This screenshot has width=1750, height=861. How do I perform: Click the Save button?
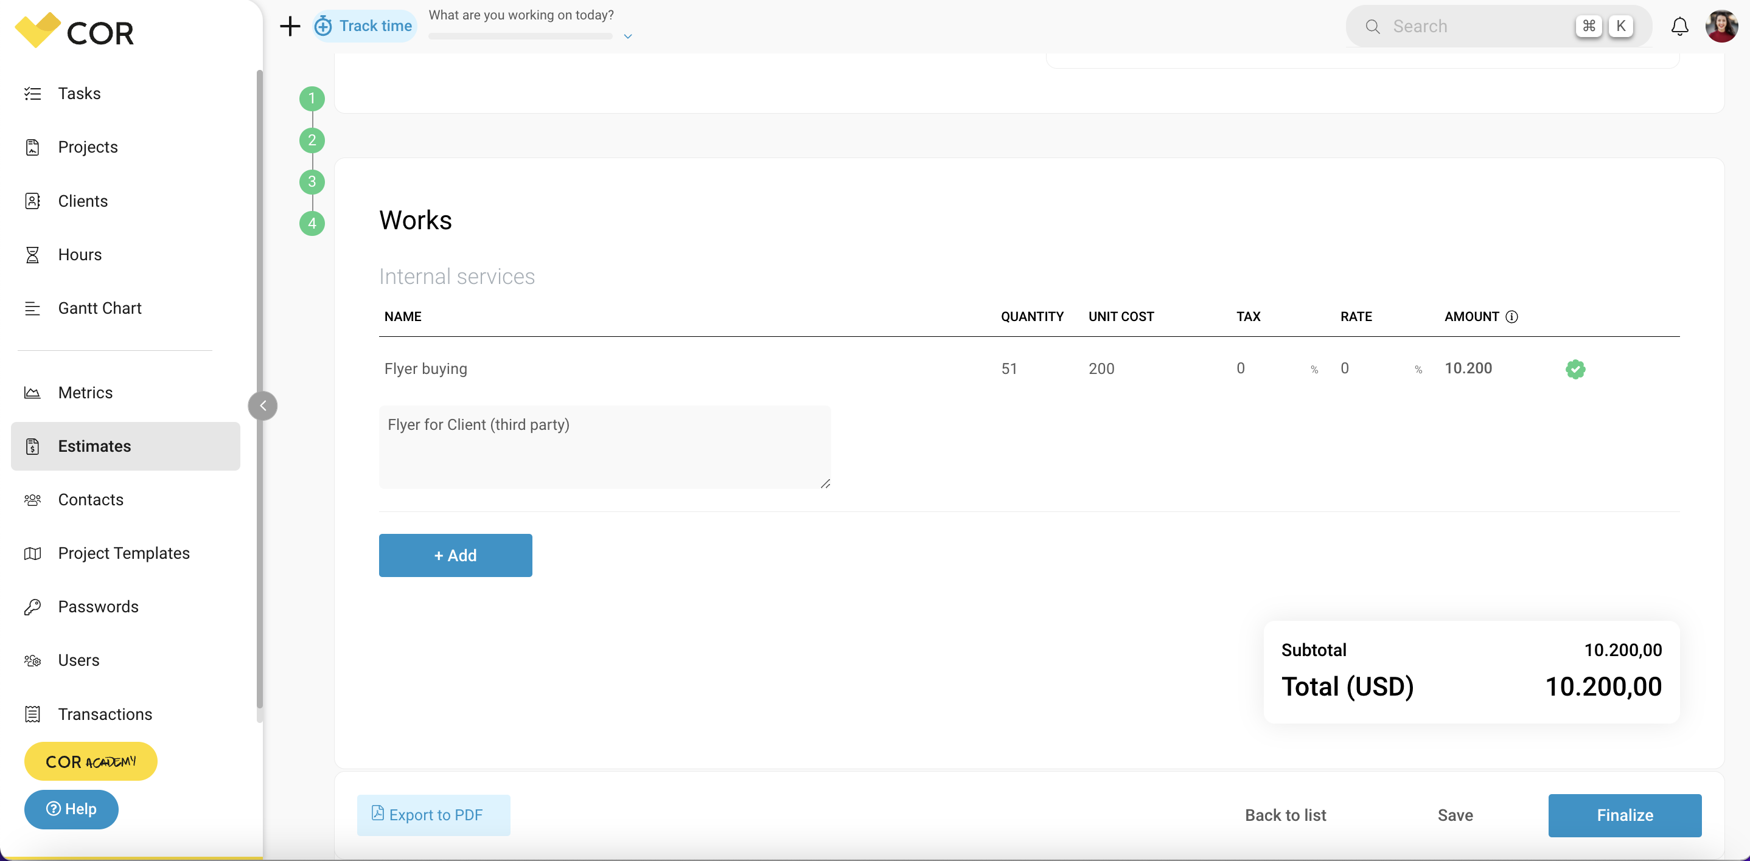pos(1455,815)
